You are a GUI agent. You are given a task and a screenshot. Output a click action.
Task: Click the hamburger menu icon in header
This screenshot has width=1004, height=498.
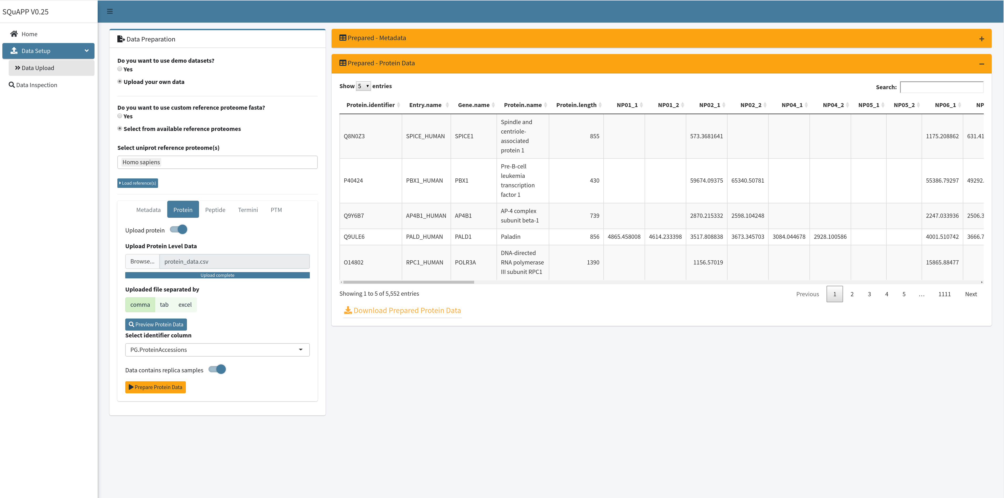(110, 11)
